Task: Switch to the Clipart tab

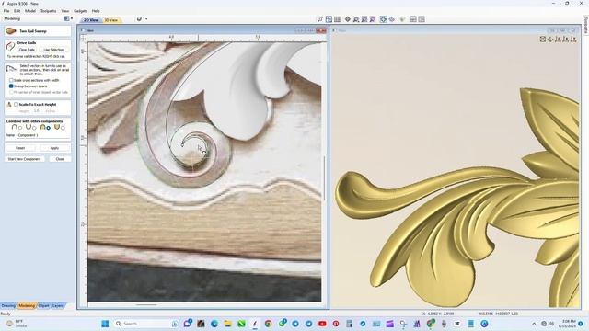Action: point(43,306)
